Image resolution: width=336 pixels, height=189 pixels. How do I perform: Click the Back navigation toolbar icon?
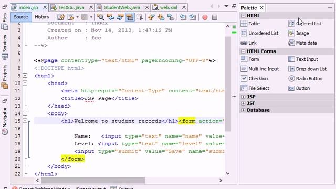[71, 17]
